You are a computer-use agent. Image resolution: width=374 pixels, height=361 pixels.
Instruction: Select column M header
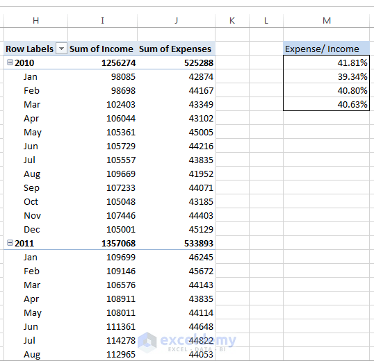click(x=327, y=21)
